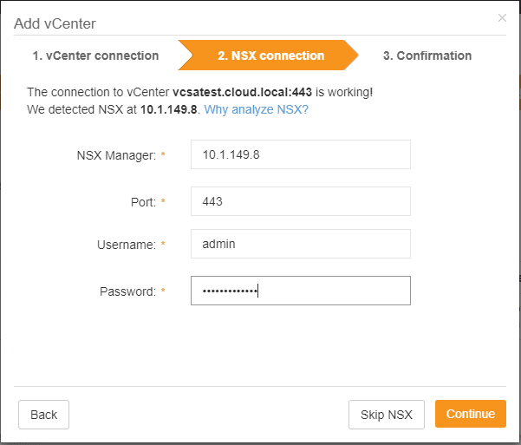Focus the Port input field

click(300, 201)
